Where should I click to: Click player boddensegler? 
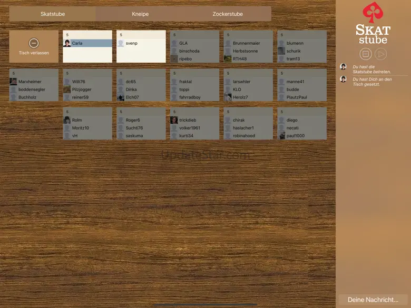tap(34, 90)
